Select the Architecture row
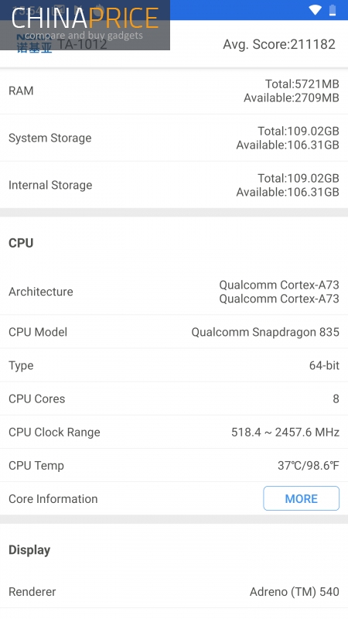 tap(174, 292)
